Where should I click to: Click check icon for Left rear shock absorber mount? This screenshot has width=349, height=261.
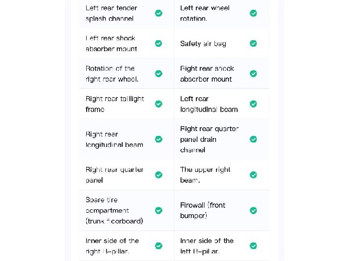pyautogui.click(x=159, y=43)
